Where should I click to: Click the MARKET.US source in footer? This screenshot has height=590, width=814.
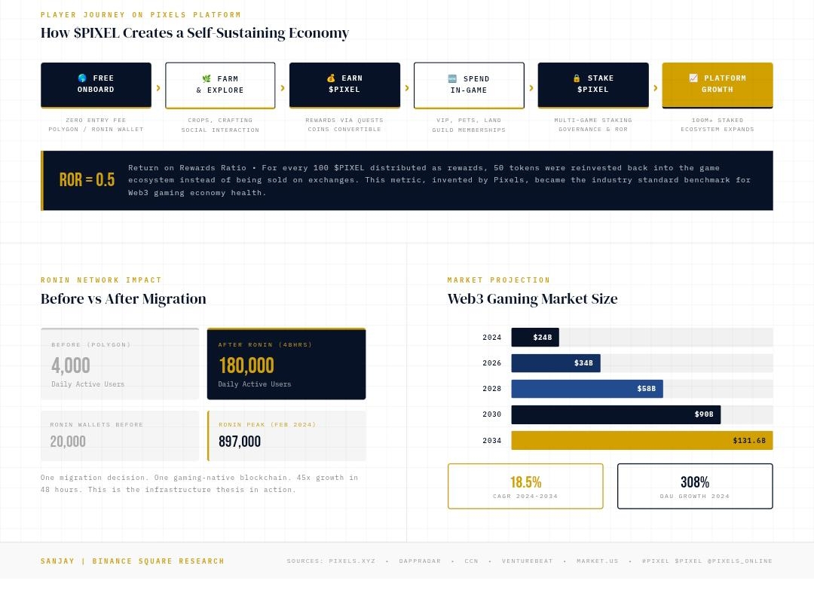tap(598, 561)
